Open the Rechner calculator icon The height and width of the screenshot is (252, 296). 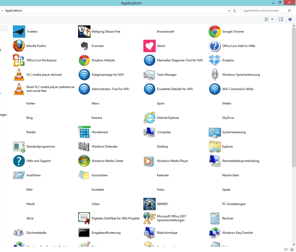(x=215, y=218)
